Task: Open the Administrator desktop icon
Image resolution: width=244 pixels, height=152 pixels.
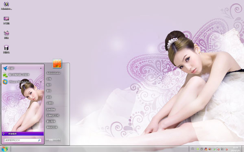Action: tap(7, 6)
